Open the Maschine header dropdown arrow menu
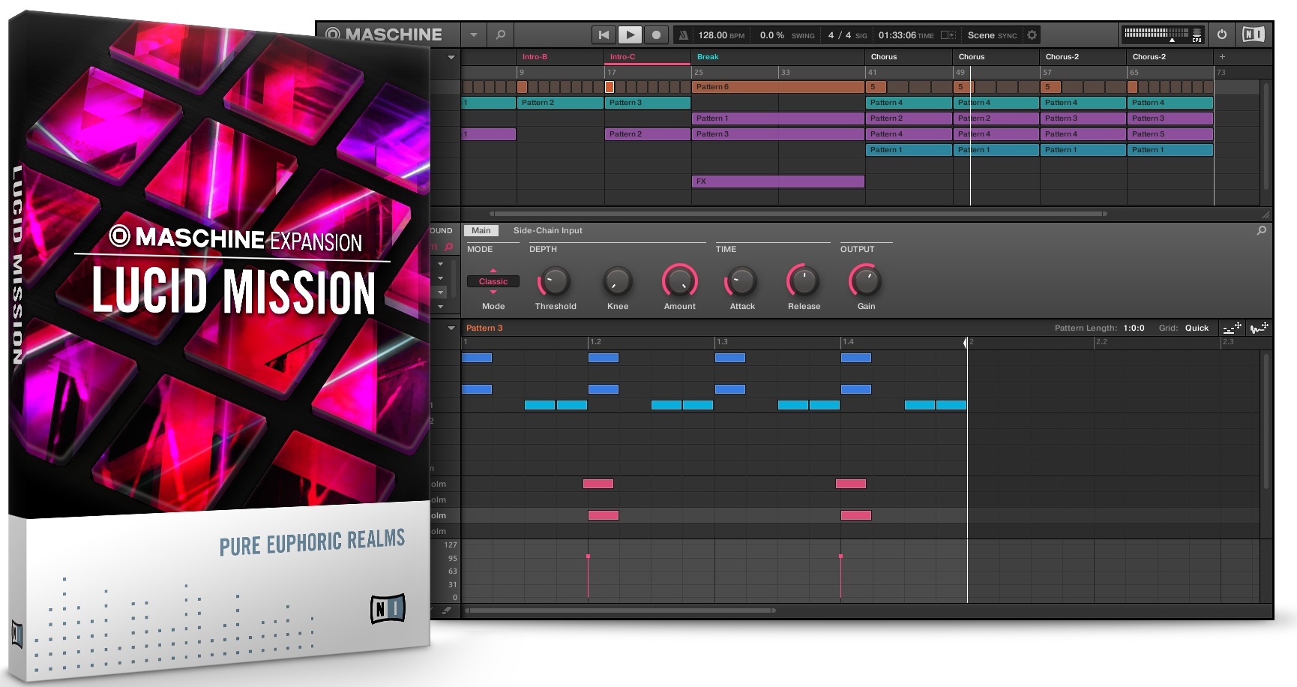This screenshot has width=1297, height=687. click(474, 34)
